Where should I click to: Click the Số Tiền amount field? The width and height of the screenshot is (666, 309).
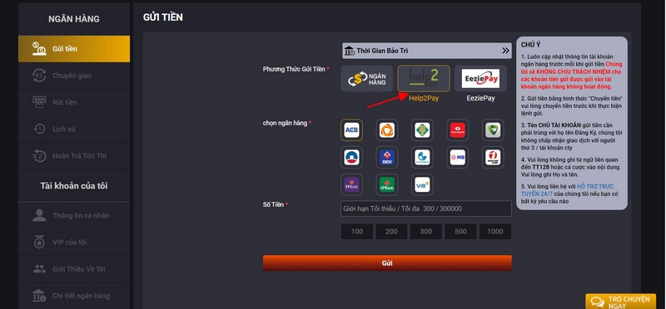[x=426, y=208]
